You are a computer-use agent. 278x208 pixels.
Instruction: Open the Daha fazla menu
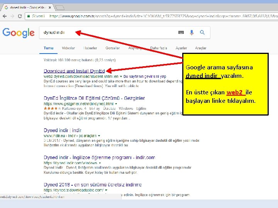(159, 48)
